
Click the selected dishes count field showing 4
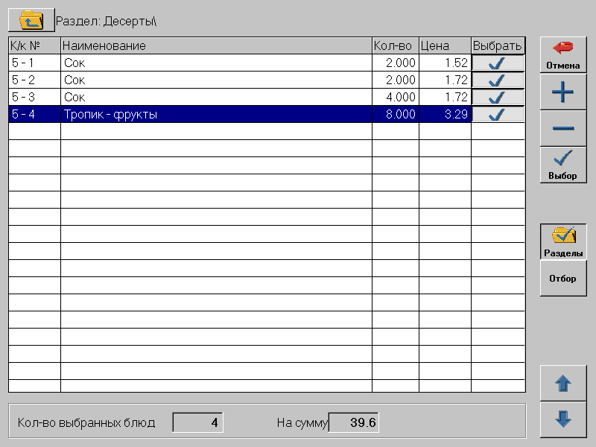click(x=197, y=422)
